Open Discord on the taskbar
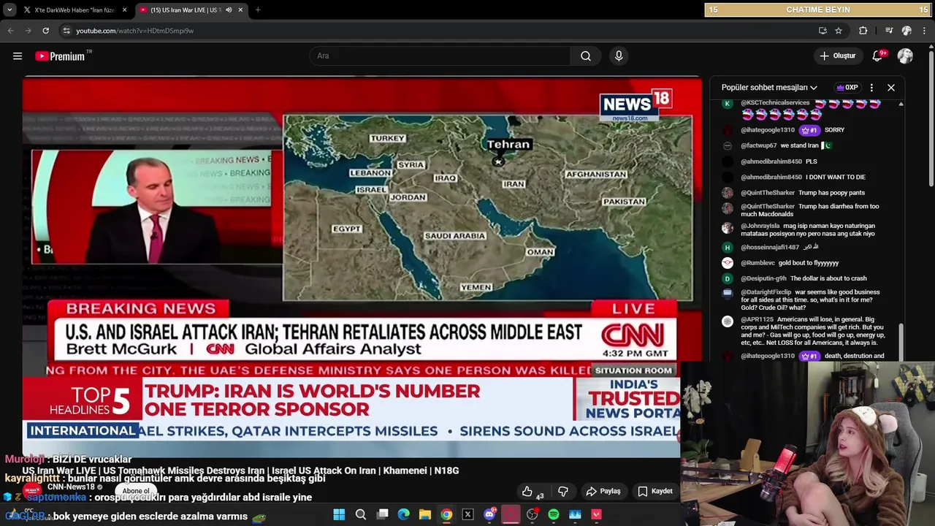The height and width of the screenshot is (526, 935). point(489,515)
